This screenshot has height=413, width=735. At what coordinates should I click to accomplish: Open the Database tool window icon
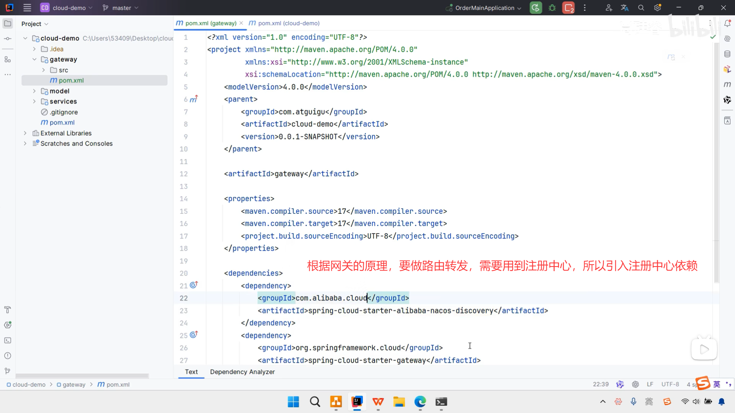pyautogui.click(x=727, y=54)
